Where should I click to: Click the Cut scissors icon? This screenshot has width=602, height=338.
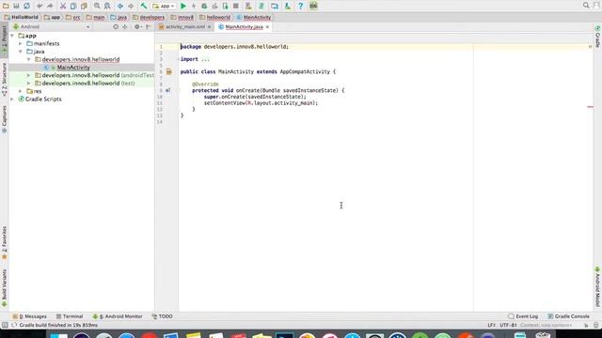pyautogui.click(x=63, y=6)
